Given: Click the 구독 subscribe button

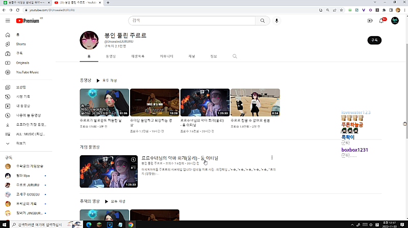Looking at the screenshot, I should [374, 40].
